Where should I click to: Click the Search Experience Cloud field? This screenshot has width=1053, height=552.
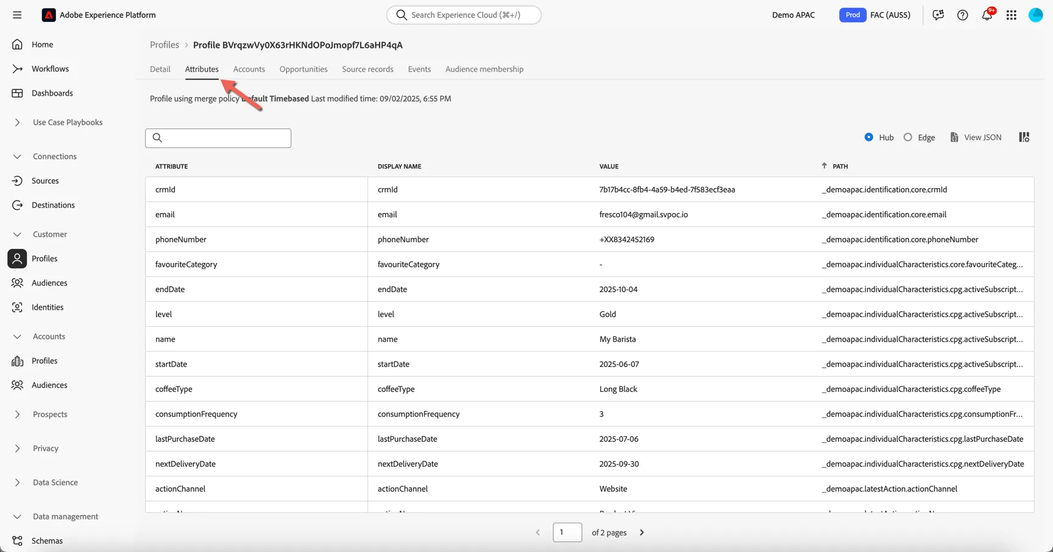click(464, 15)
